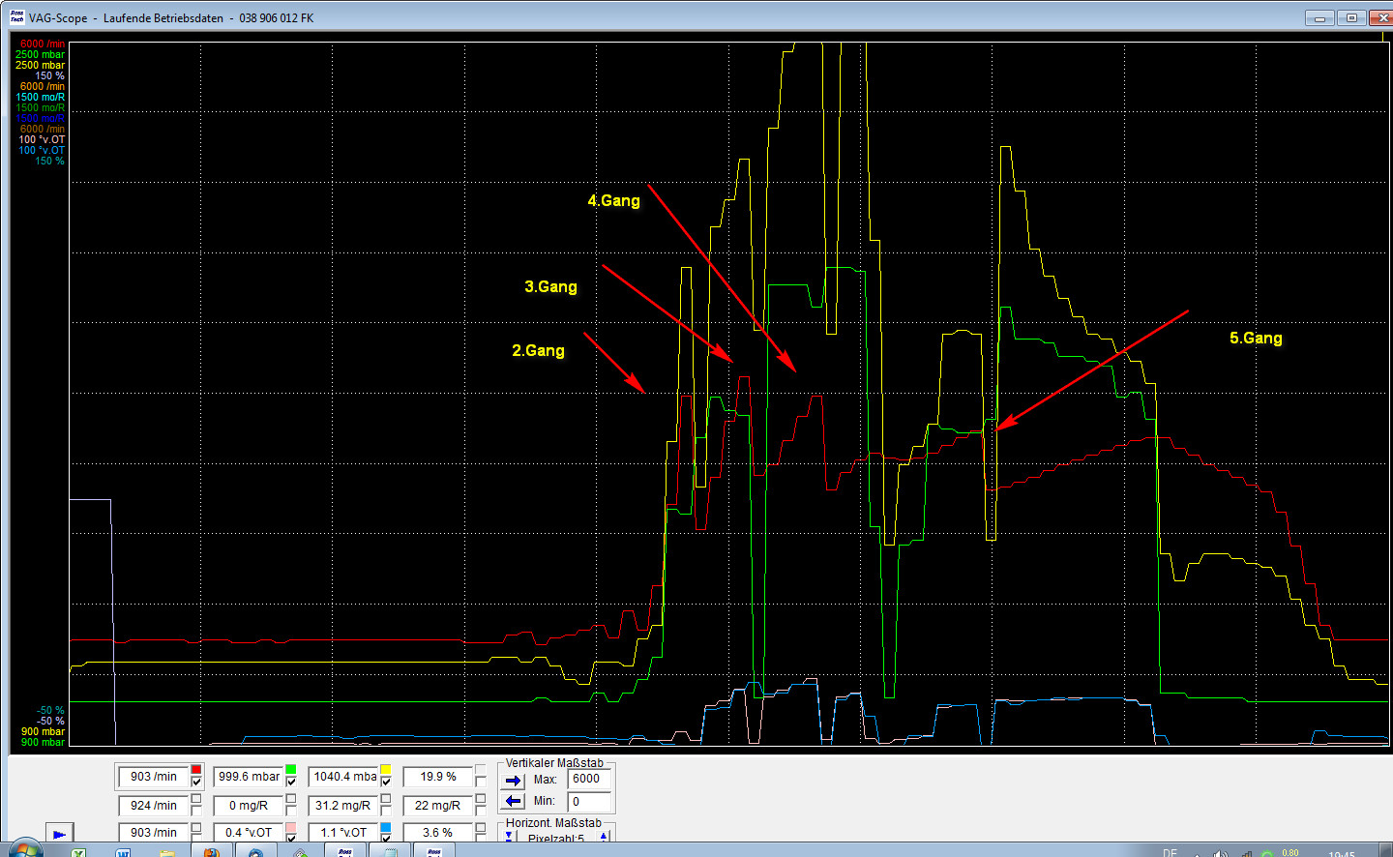Click the VAG-Scope title bar app icon

click(x=16, y=17)
